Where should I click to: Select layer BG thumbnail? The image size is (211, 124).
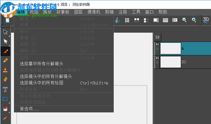coord(170,62)
